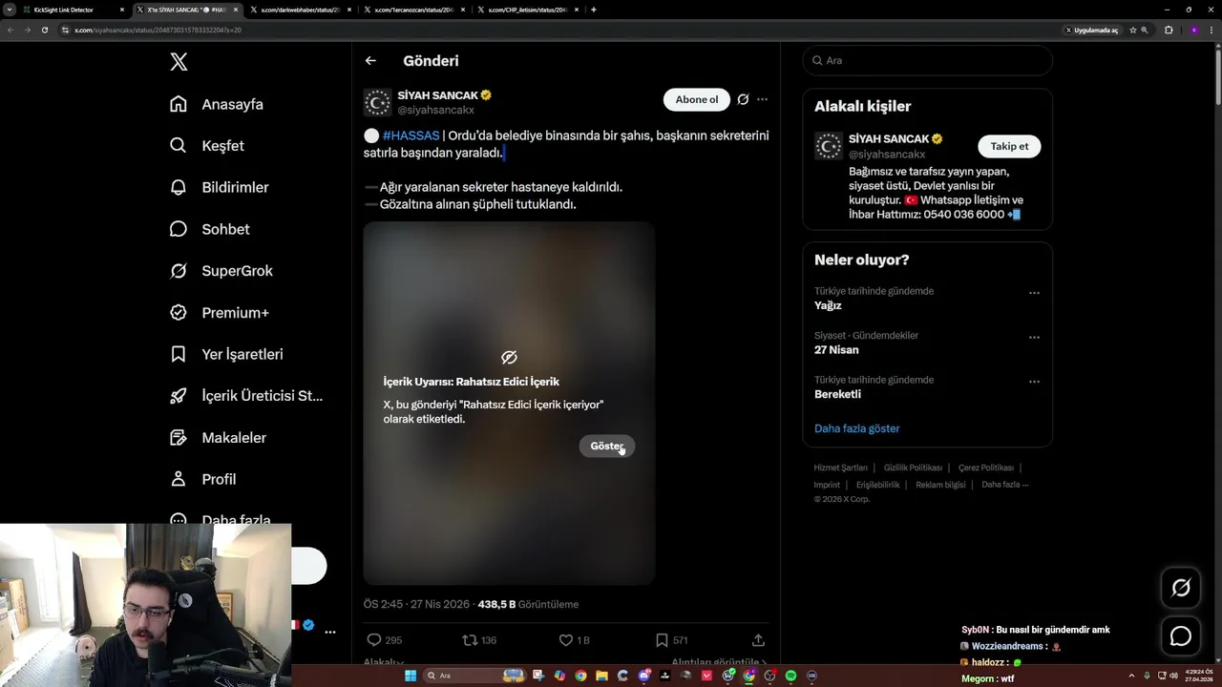
Task: Open Yer İşaretleri bookmarks
Action: 226,354
